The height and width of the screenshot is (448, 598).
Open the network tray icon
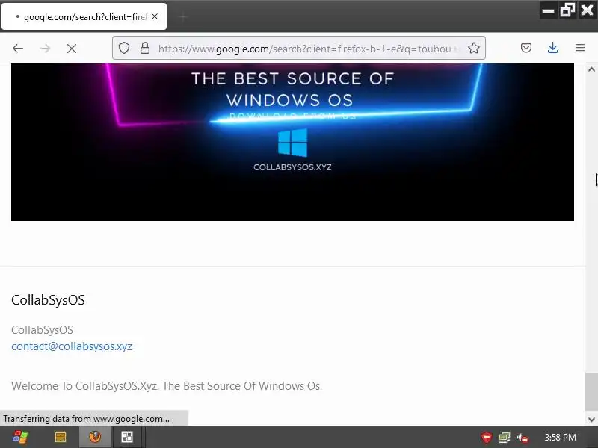(504, 438)
